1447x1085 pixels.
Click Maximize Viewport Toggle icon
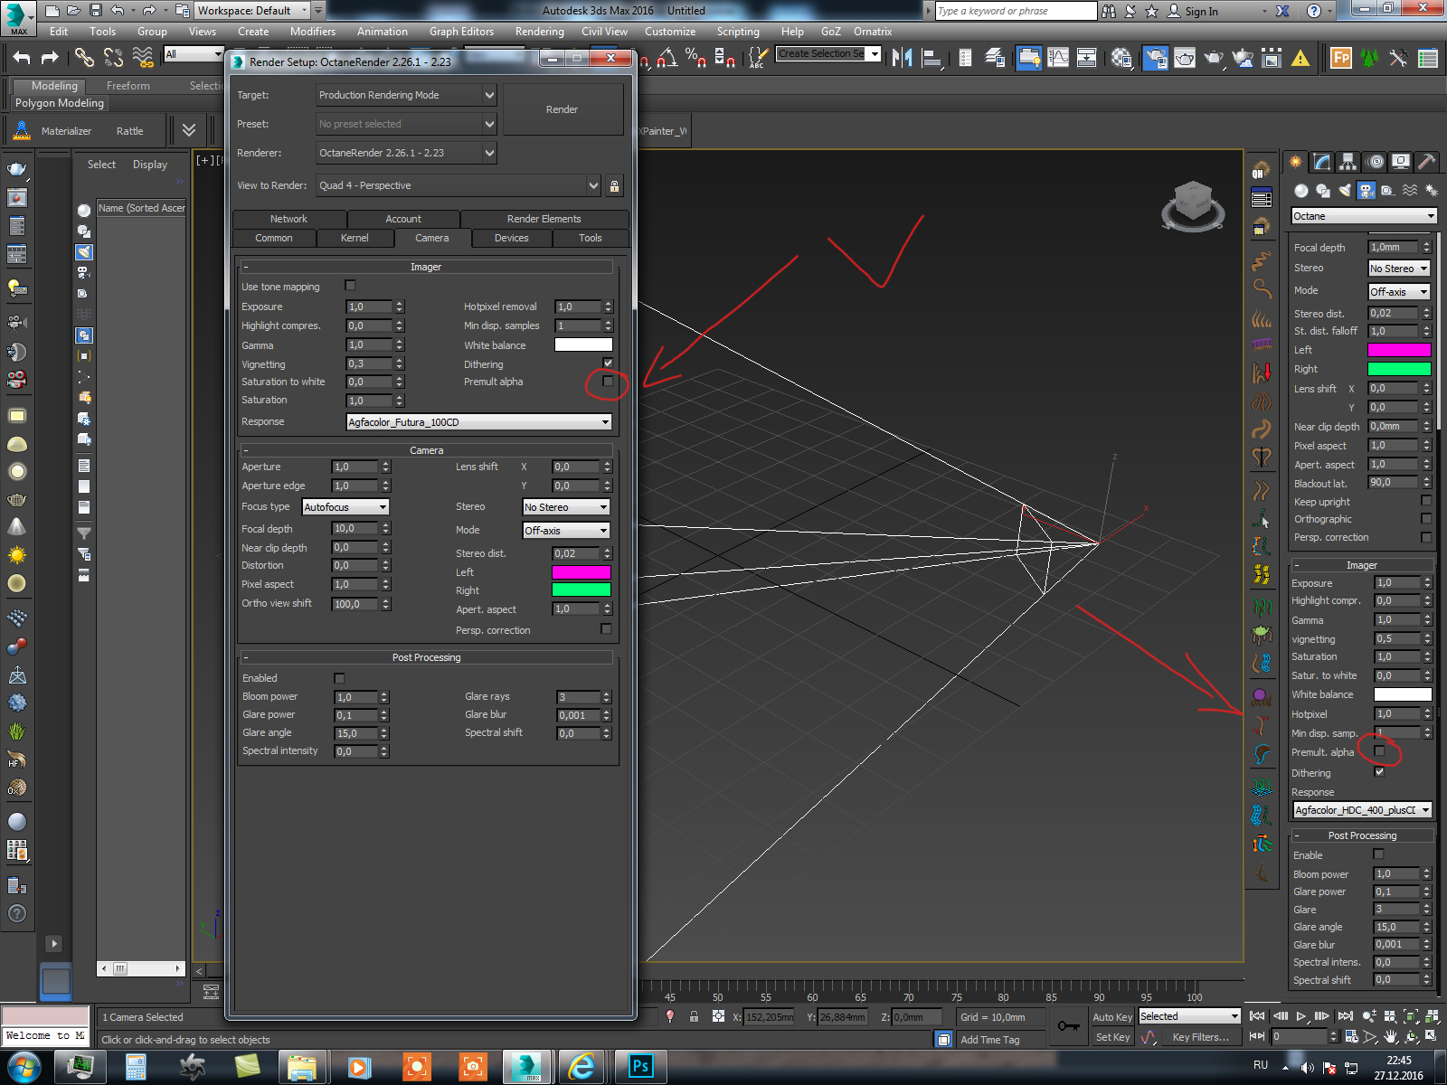(x=1431, y=1037)
